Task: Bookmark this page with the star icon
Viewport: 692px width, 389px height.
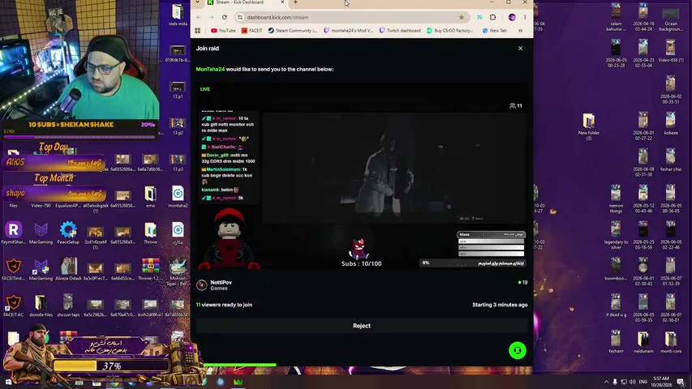Action: coord(462,17)
